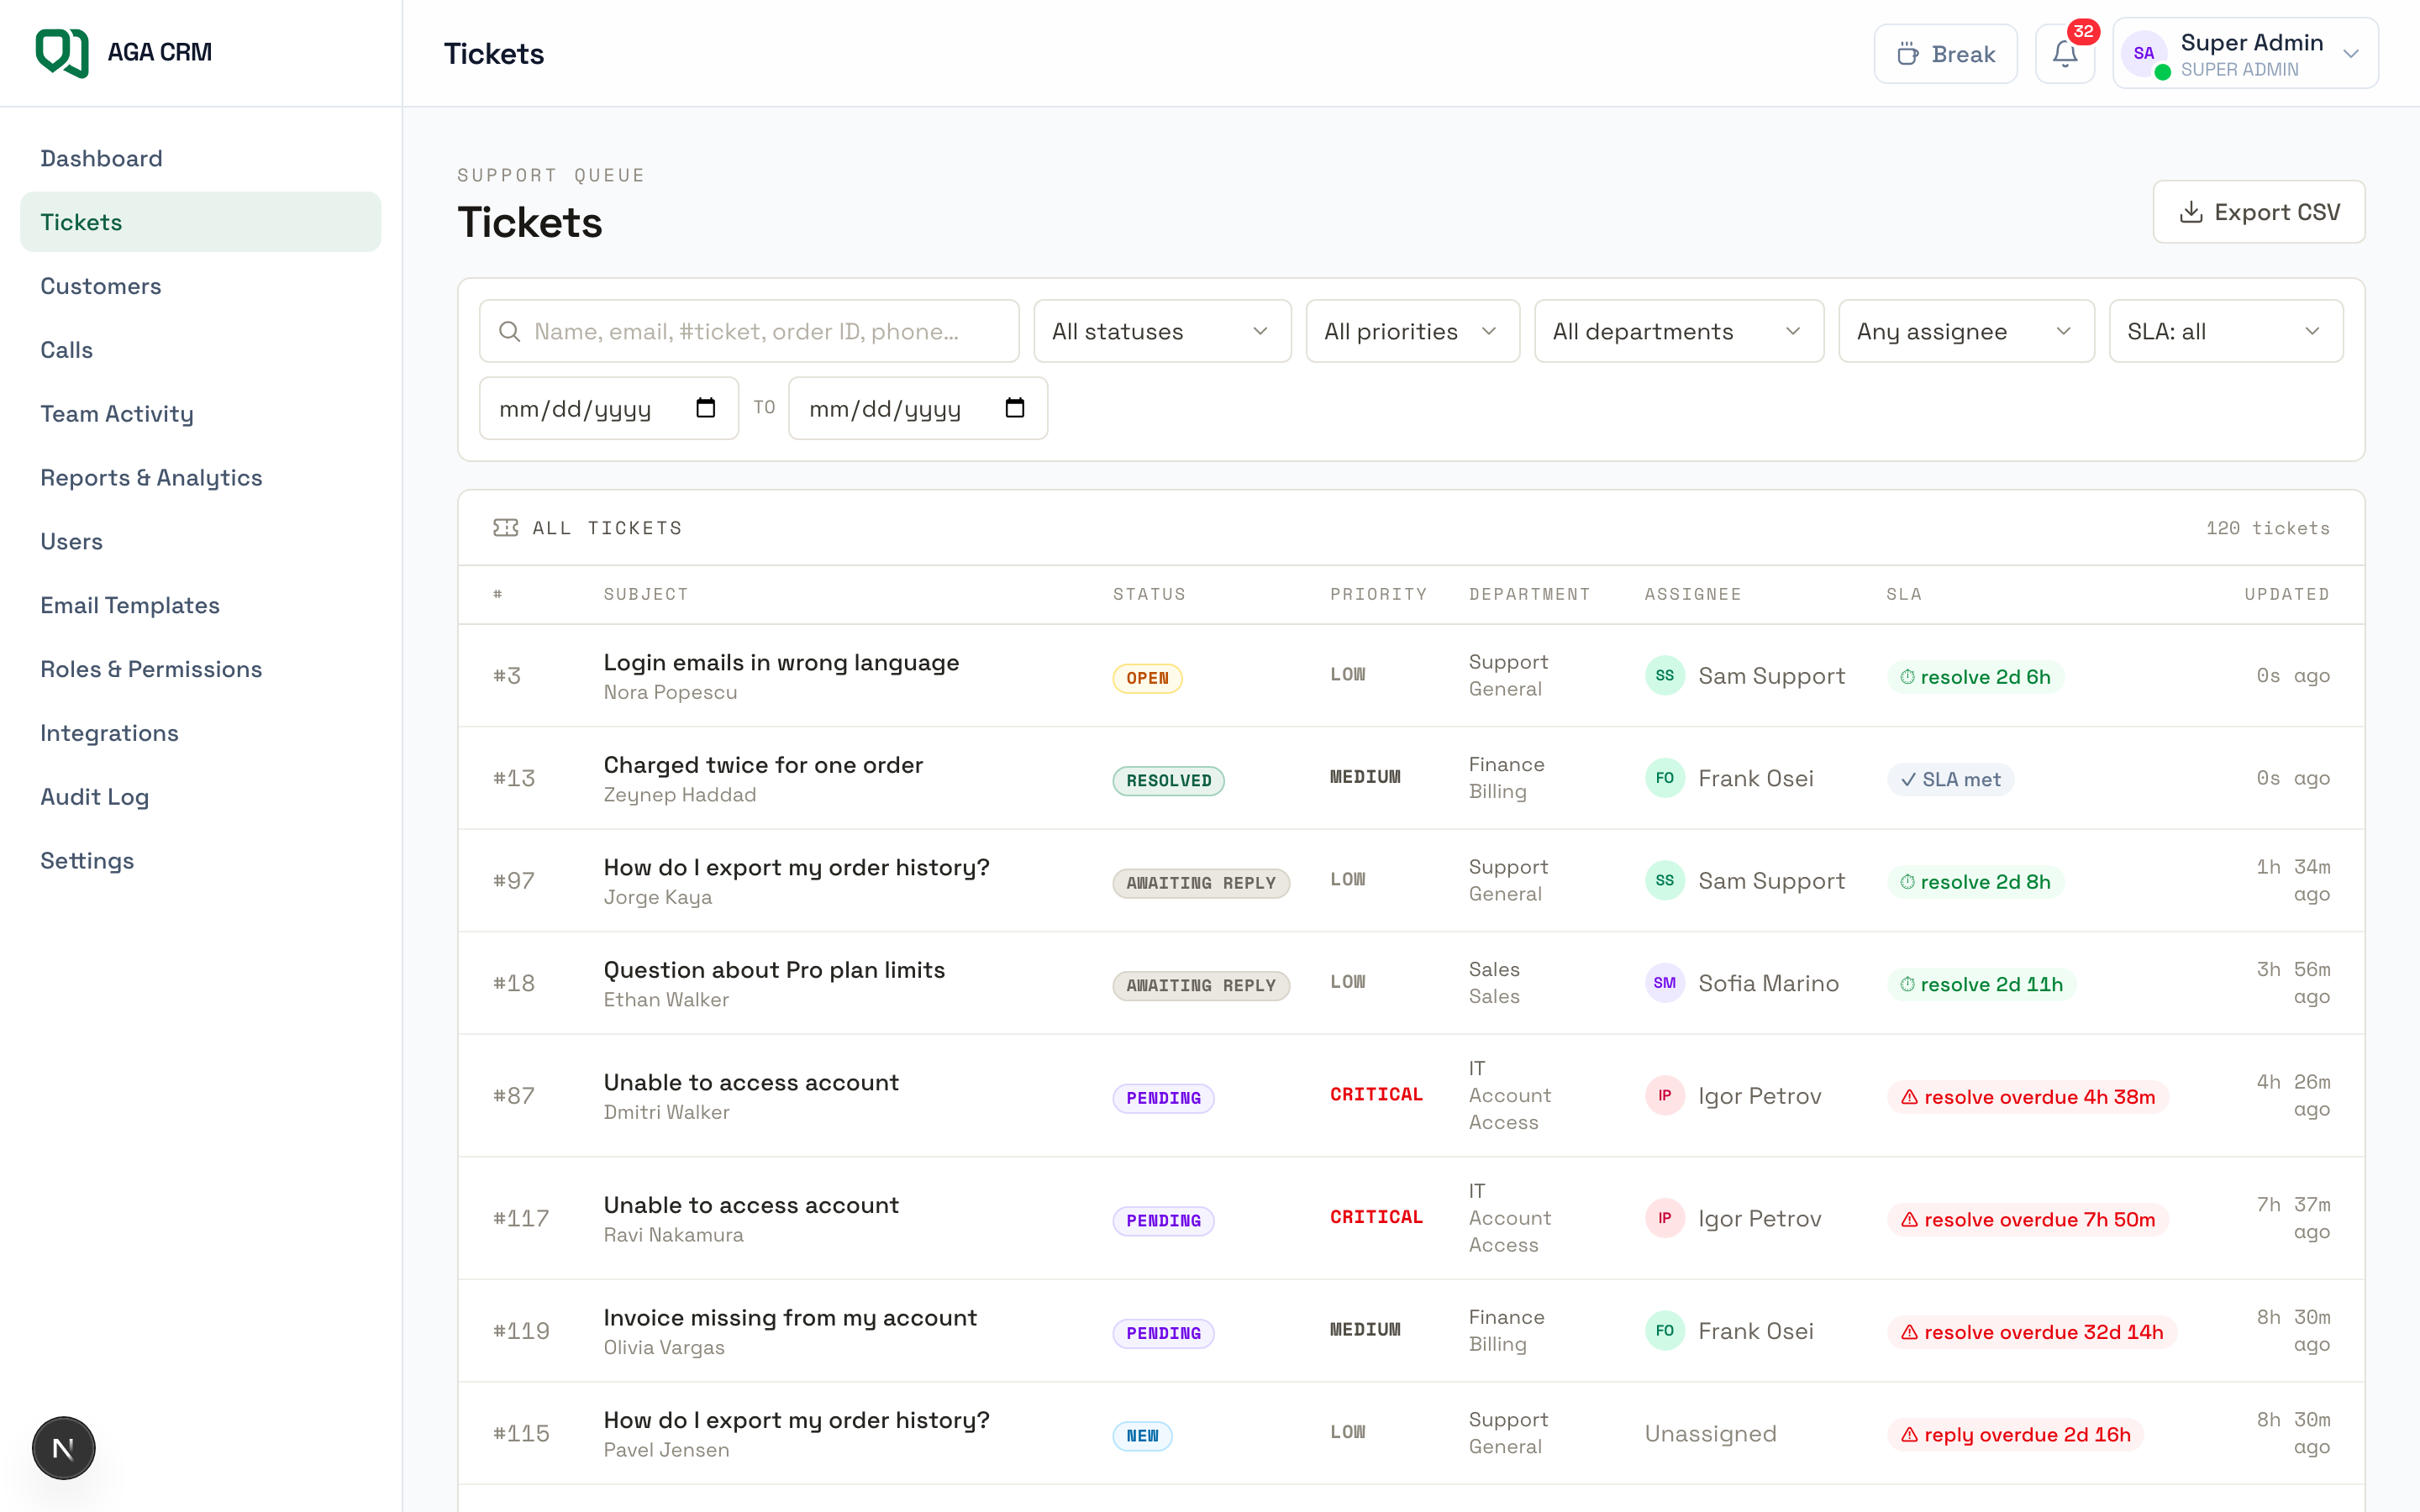The width and height of the screenshot is (2420, 1512).
Task: Click the 32 notification count badge
Action: pyautogui.click(x=2083, y=32)
